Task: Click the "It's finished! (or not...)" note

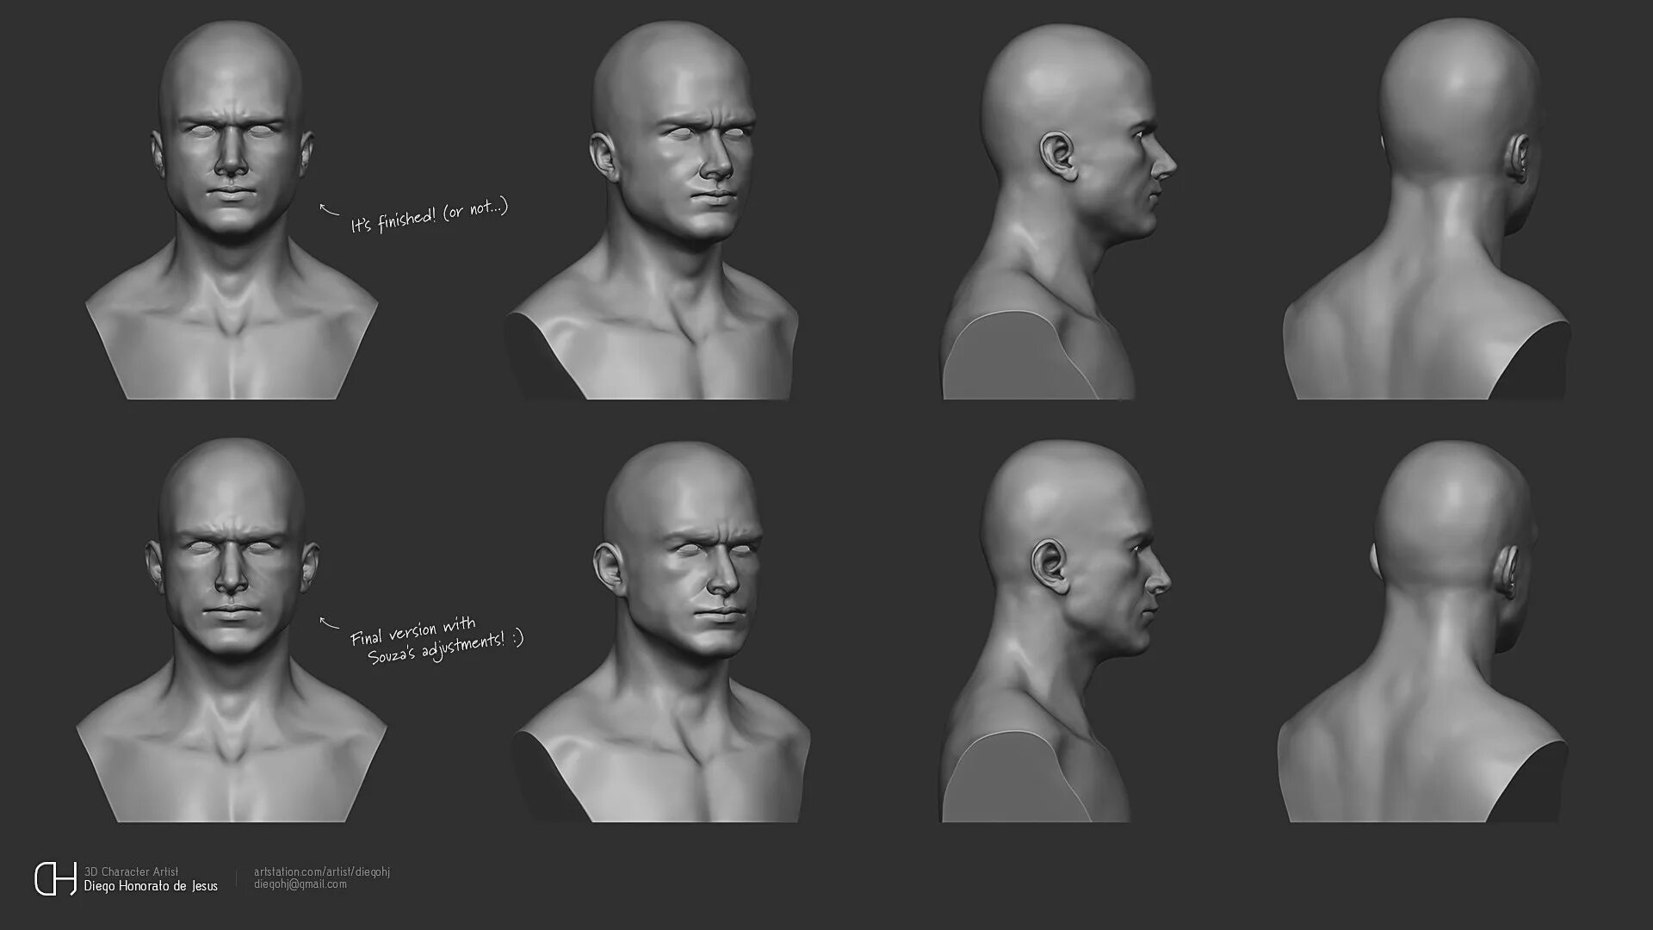Action: pos(429,215)
